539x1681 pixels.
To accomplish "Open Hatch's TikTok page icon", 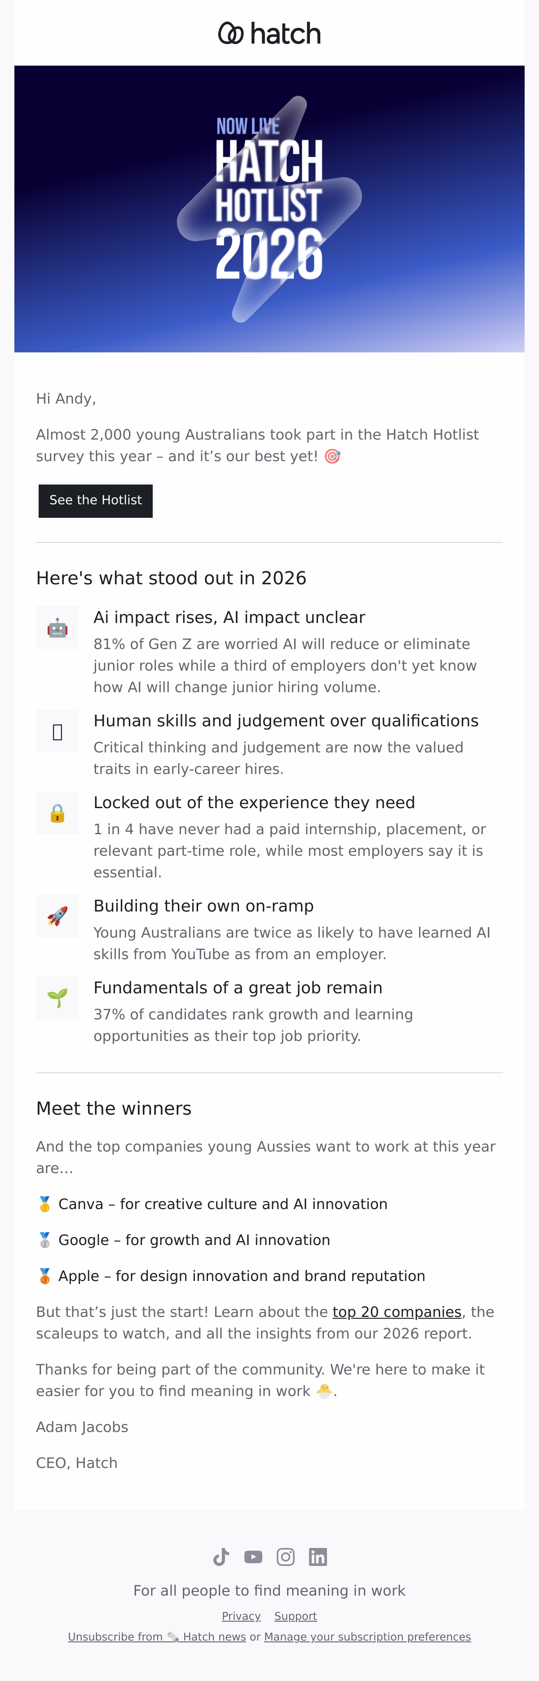I will coord(221,1557).
